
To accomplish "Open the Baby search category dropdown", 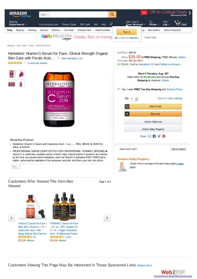I will click(x=44, y=15).
